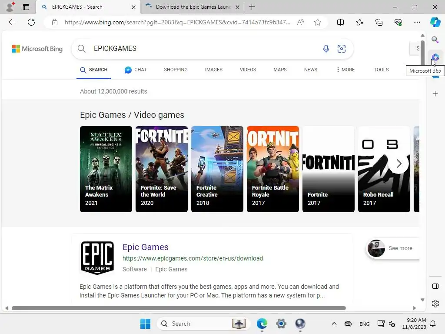Open a new browser tab

click(252, 7)
